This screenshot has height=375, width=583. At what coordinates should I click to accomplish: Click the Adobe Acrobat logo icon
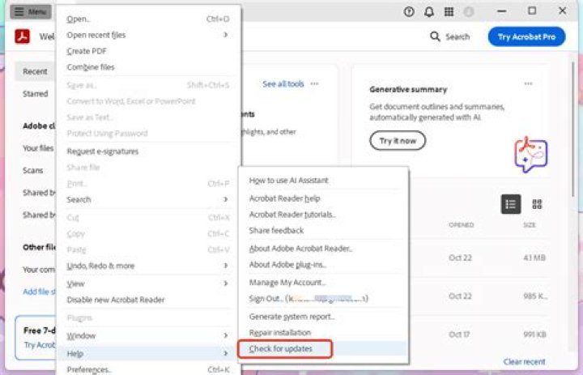tap(23, 37)
